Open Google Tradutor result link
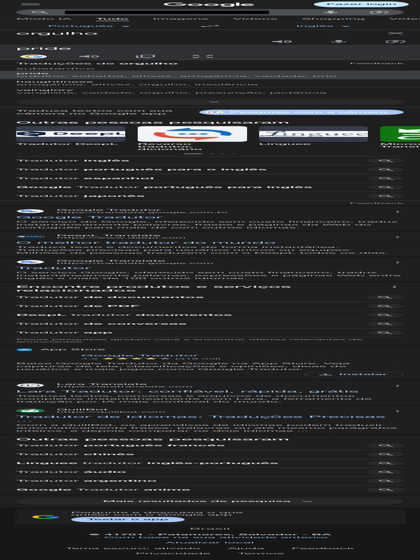Viewport: 420px width, 560px height. coord(90,217)
